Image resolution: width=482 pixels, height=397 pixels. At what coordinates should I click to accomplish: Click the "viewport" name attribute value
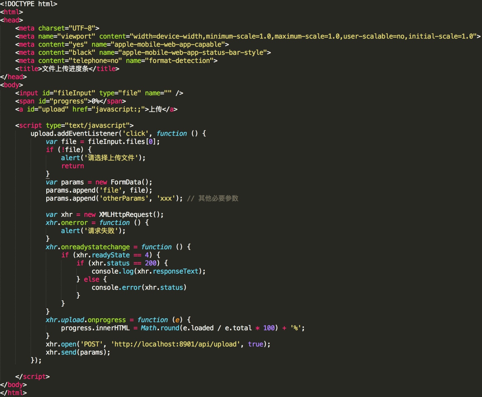[76, 36]
